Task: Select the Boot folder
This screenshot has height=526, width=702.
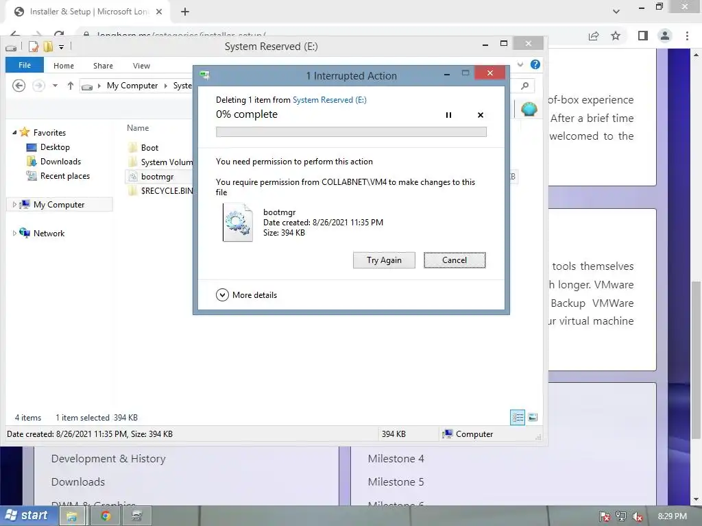Action: click(x=149, y=148)
